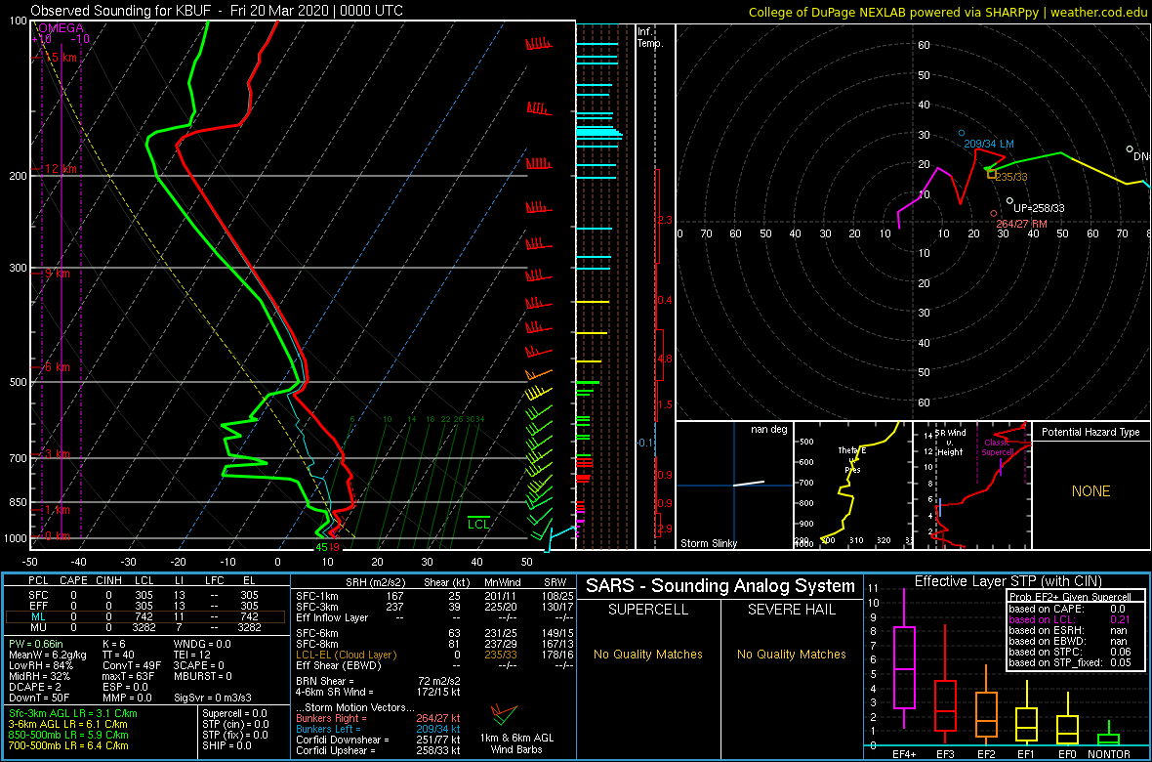The image size is (1152, 762).
Task: Click the Effective Layer STP (with CIN) title
Action: tap(1008, 582)
